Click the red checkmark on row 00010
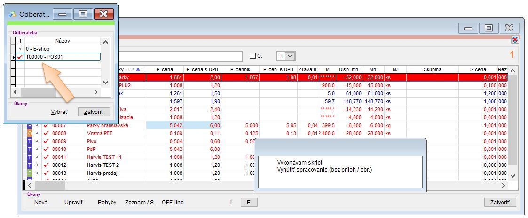 click(46, 149)
